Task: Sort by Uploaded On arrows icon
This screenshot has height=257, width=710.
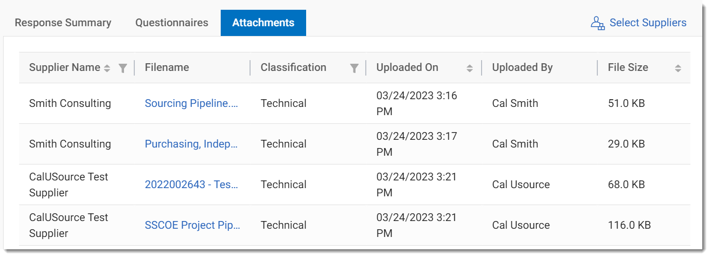Action: [469, 68]
